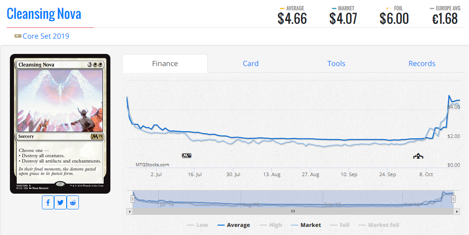469x235 pixels.
Task: Open the Core Set 2019 link
Action: point(46,36)
